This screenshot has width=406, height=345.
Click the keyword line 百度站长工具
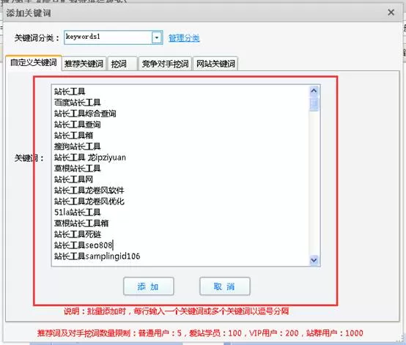78,103
